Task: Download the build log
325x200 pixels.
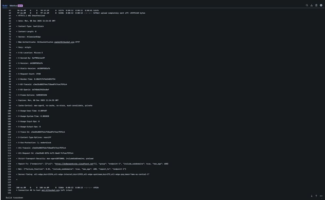Action: pyautogui.click(x=311, y=5)
